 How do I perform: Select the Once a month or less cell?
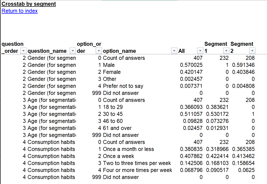click(x=128, y=149)
